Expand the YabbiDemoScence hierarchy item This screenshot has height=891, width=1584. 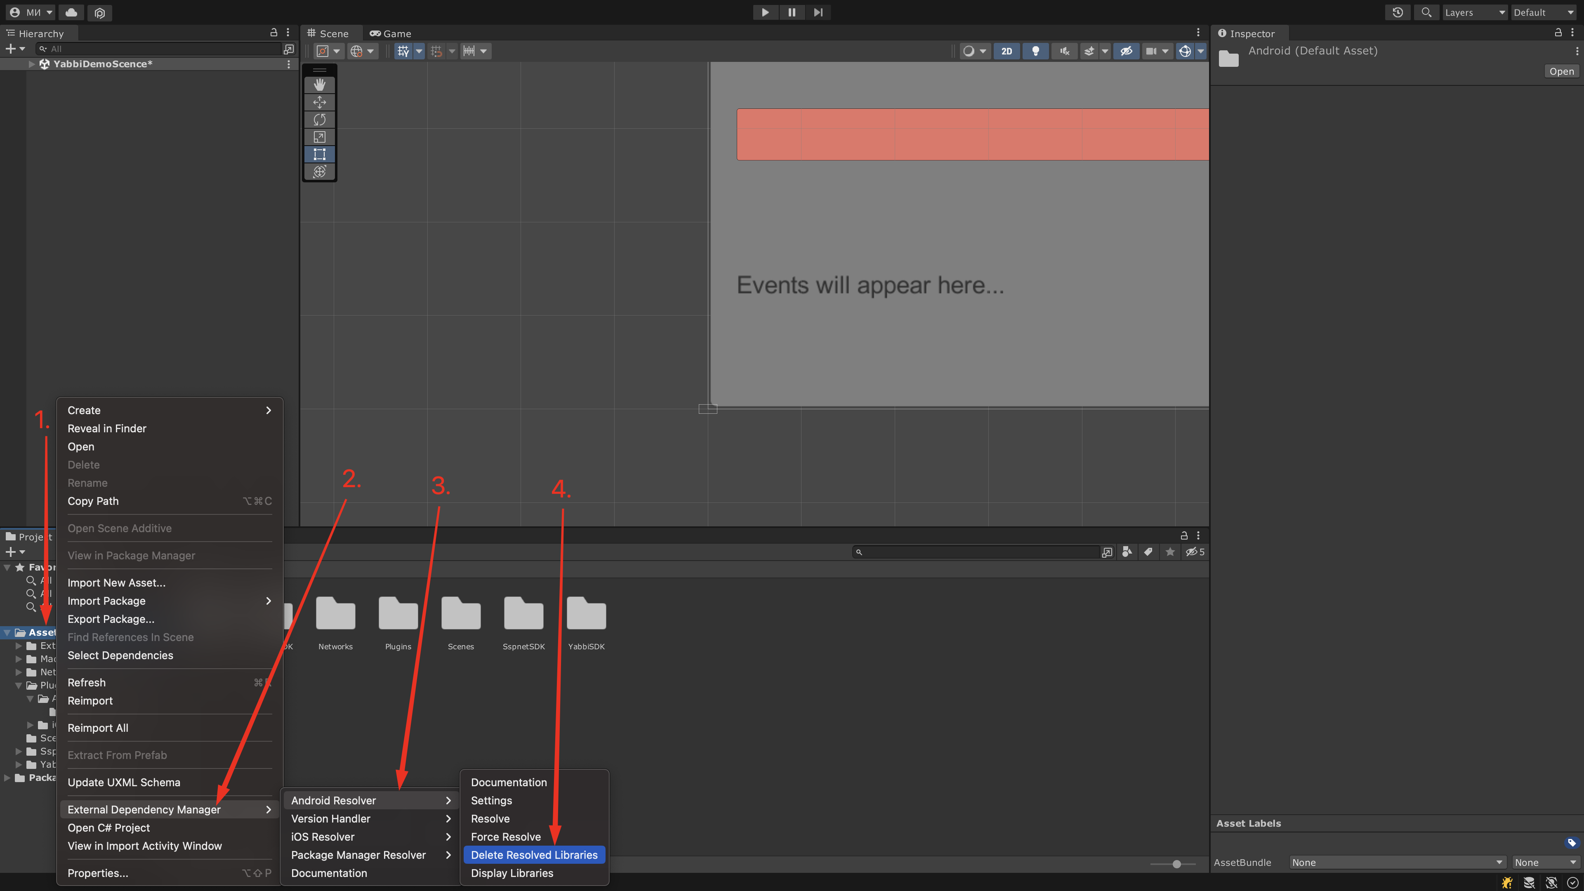31,64
